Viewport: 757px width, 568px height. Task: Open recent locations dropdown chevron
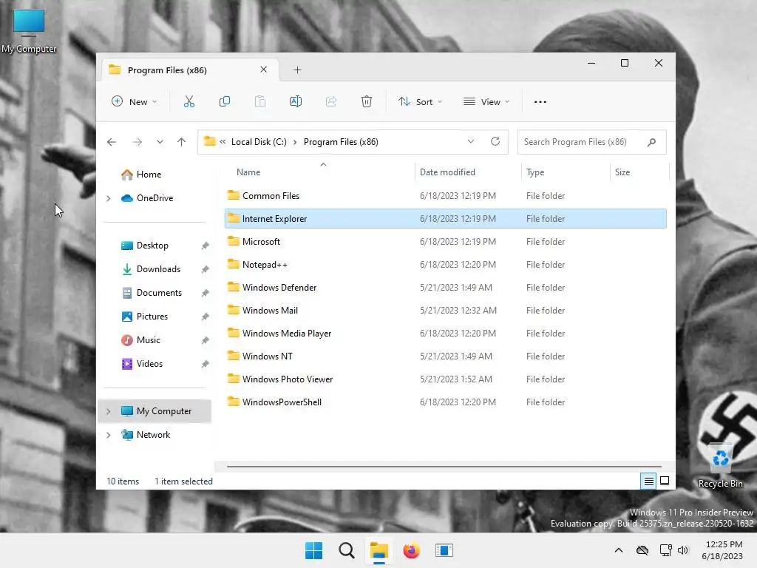click(x=160, y=142)
